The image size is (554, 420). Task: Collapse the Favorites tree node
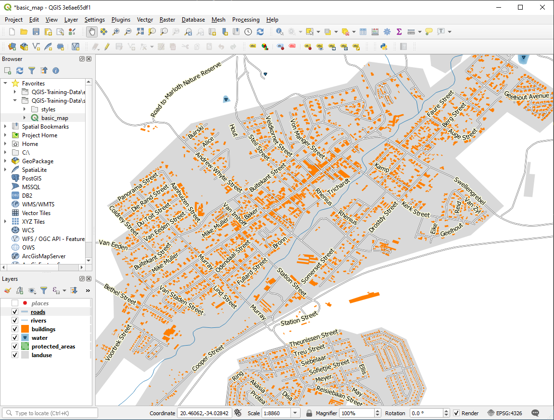(x=5, y=84)
